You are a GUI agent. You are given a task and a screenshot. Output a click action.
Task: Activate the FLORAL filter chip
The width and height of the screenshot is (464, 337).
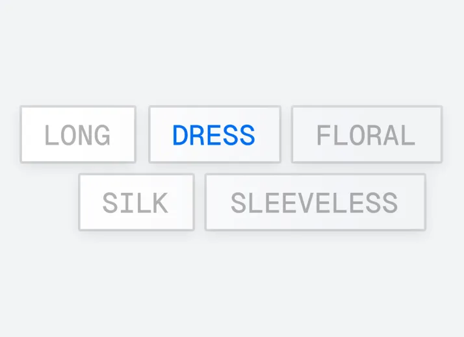(x=367, y=134)
